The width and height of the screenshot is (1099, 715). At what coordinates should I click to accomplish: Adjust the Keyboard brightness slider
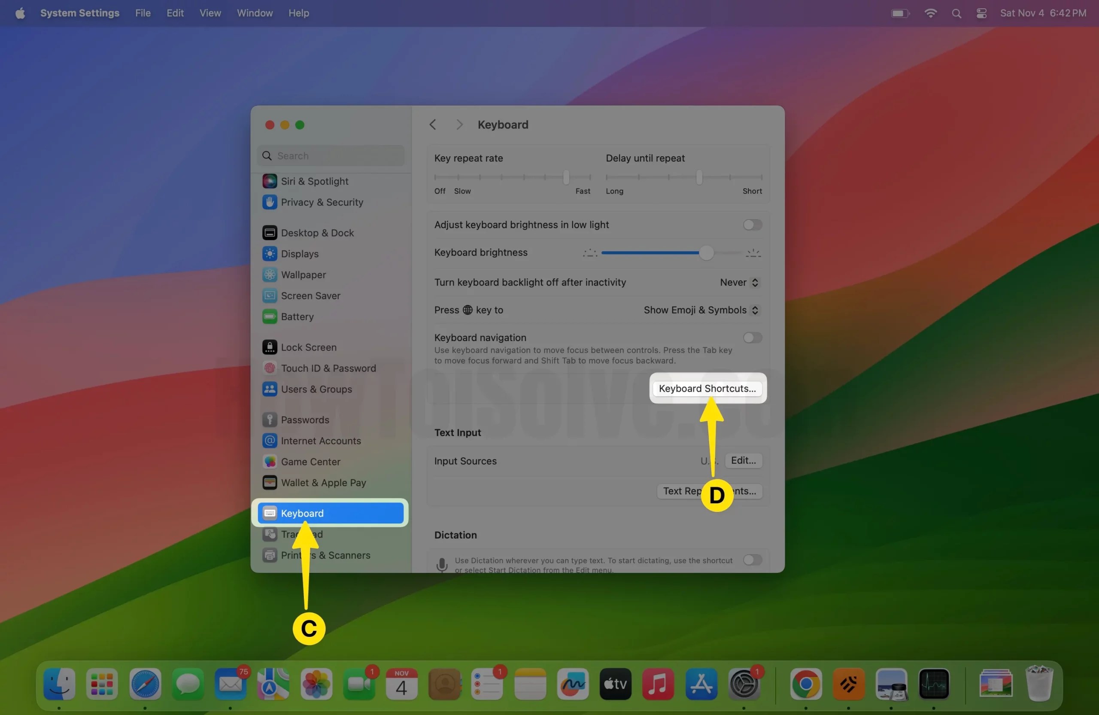pyautogui.click(x=707, y=253)
